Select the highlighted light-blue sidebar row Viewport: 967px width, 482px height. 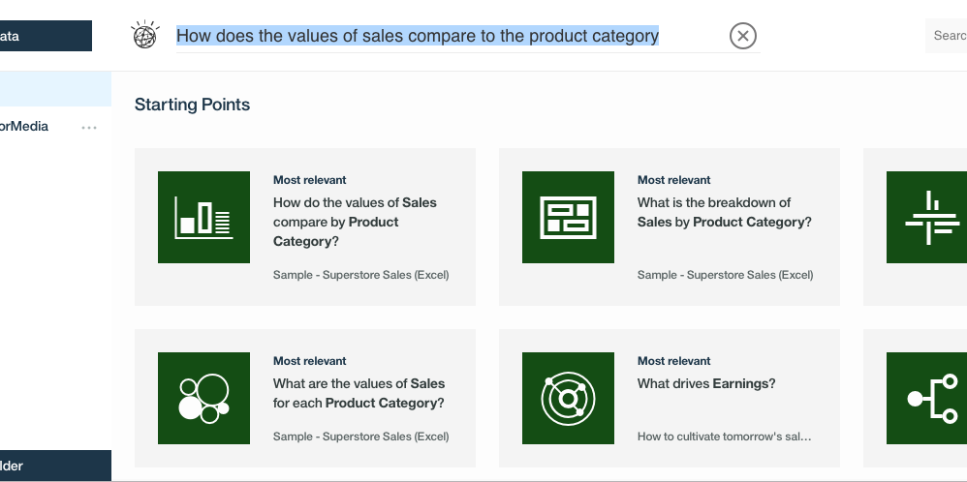[x=55, y=89]
